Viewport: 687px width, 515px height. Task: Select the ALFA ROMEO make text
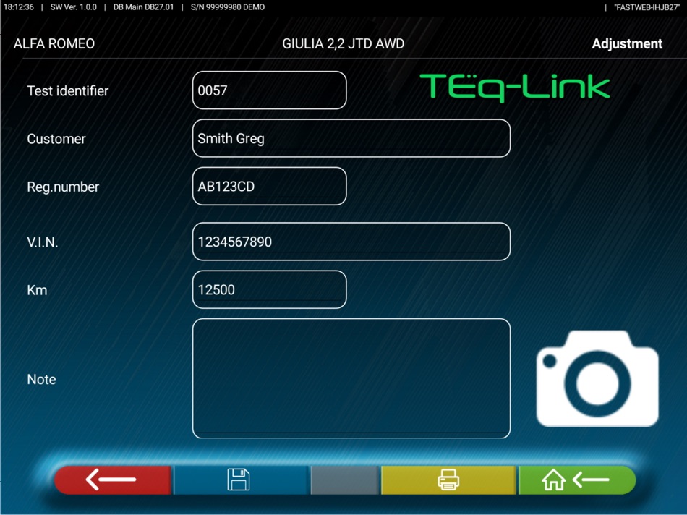(x=54, y=44)
